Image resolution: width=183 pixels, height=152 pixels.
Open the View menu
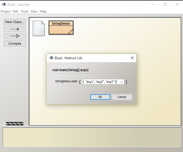tap(34, 11)
